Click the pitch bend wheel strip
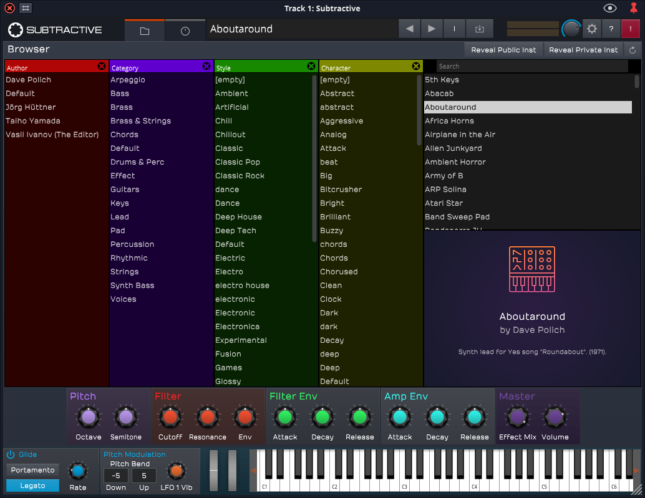 click(214, 471)
